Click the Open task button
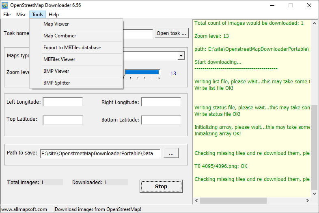This screenshot has height=213, width=319. (172, 33)
